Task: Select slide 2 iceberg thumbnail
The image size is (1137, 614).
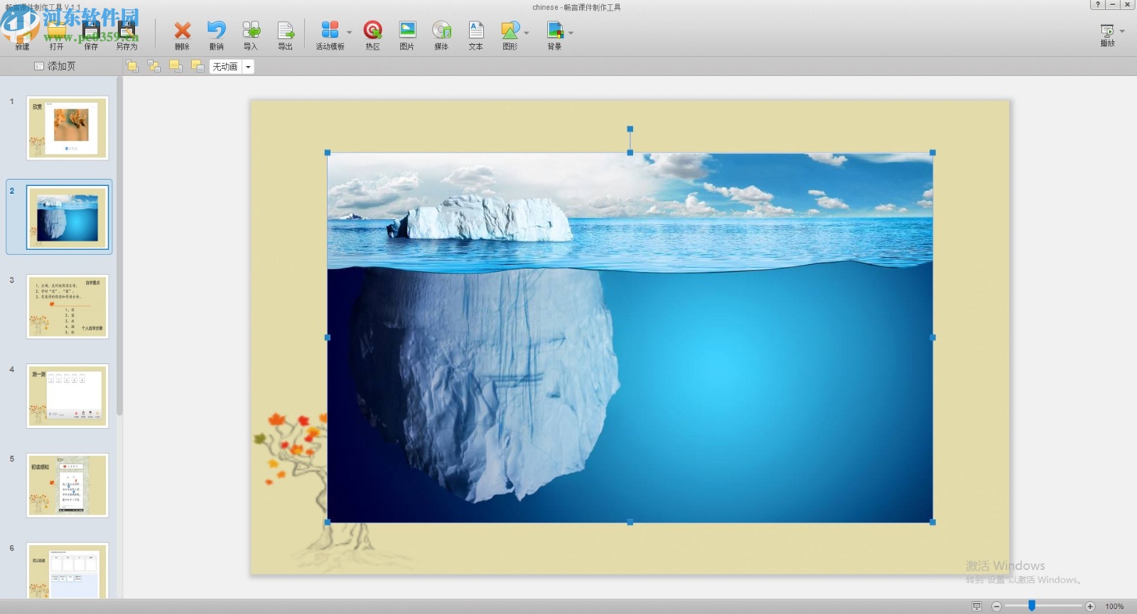Action: [68, 217]
